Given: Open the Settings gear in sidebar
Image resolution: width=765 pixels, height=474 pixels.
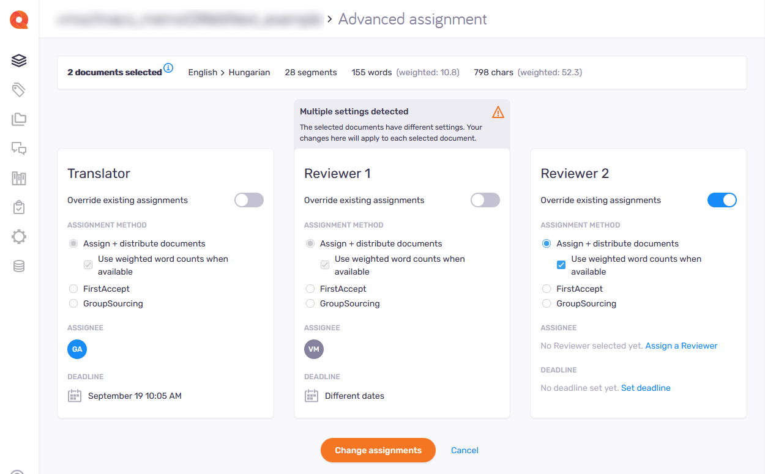Looking at the screenshot, I should (x=18, y=237).
